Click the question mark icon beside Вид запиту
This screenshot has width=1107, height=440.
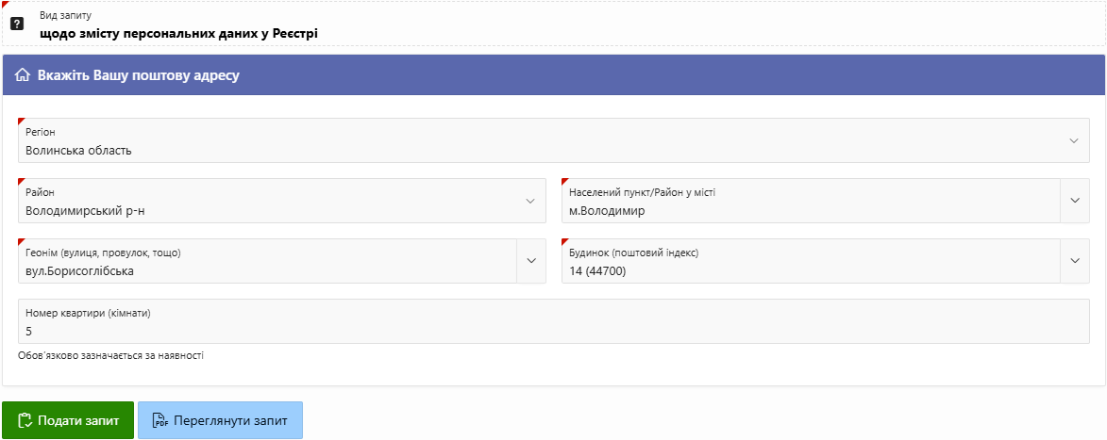17,24
